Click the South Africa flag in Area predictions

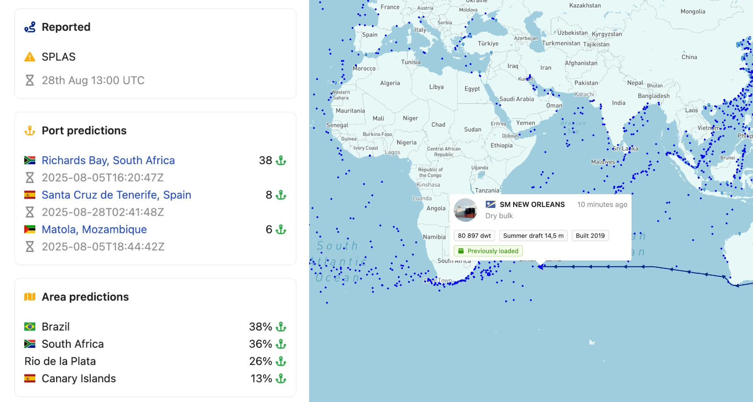click(x=30, y=344)
